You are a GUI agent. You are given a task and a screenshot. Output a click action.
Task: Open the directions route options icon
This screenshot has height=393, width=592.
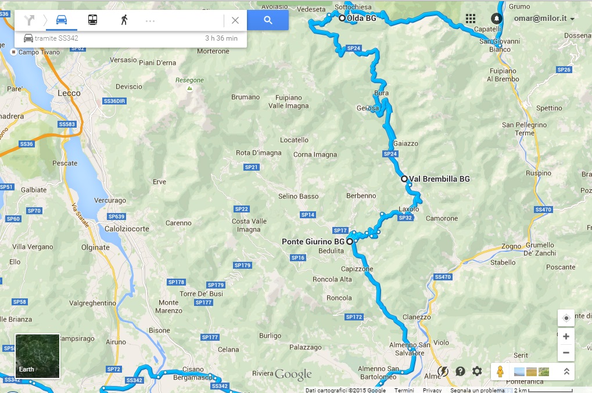click(29, 20)
